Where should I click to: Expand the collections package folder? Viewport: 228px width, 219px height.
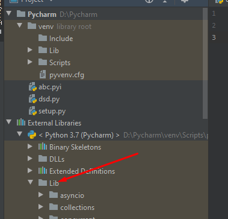coord(41,207)
